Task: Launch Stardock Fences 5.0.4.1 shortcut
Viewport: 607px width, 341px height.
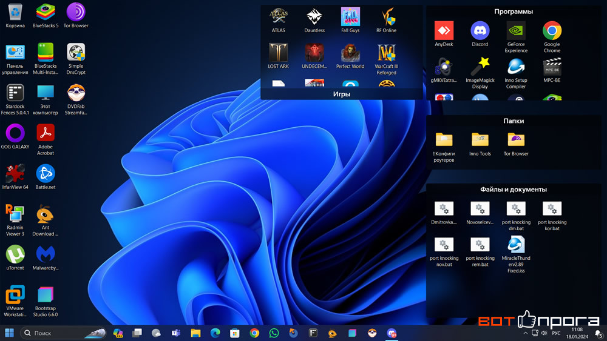Action: (15, 100)
